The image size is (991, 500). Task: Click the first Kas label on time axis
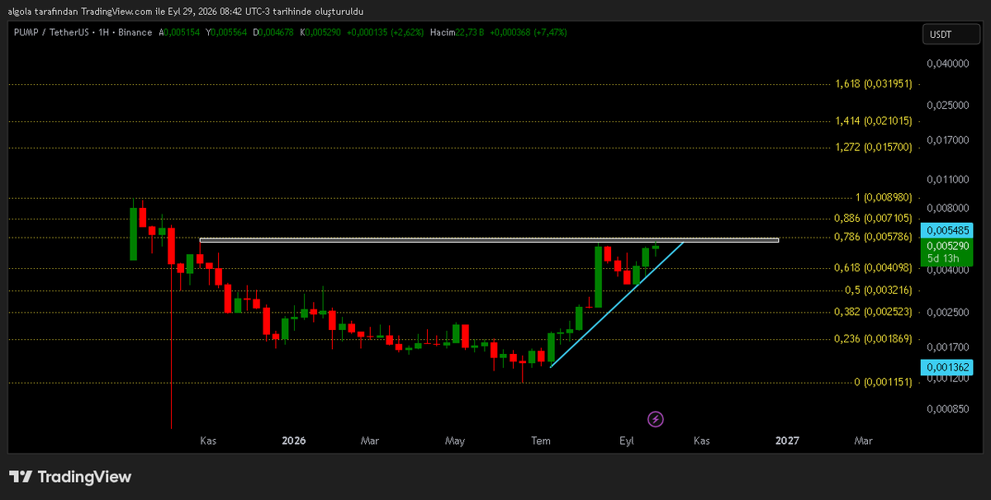tap(208, 441)
